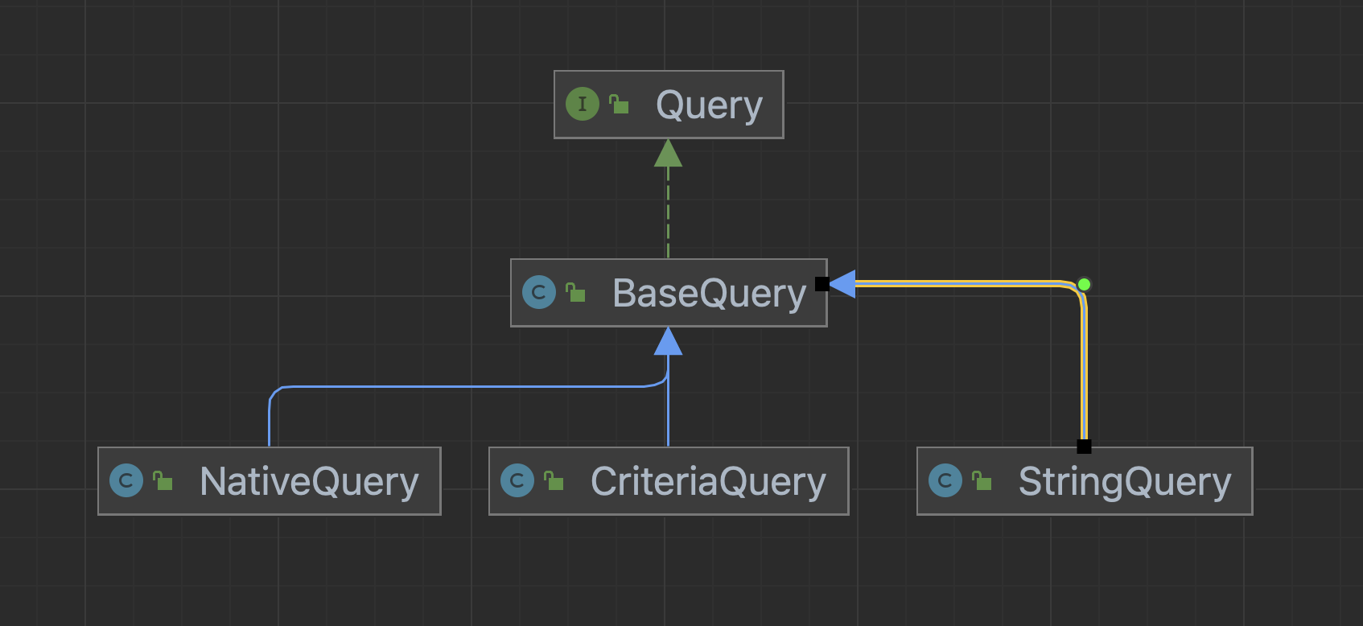Screen dimensions: 1363x626
Task: Click the black edge handle above StringQuery
Action: coord(1085,447)
